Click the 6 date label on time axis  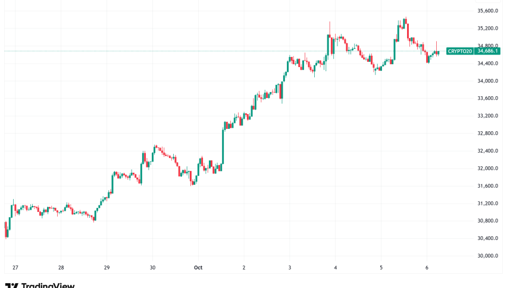[427, 268]
